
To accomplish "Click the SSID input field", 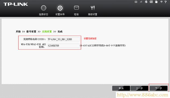I will click(x=64, y=39).
